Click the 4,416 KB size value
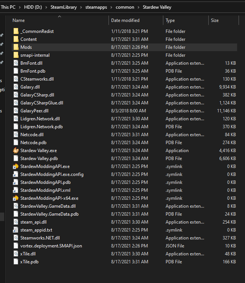Image resolution: width=245 pixels, height=283 pixels. point(227,150)
